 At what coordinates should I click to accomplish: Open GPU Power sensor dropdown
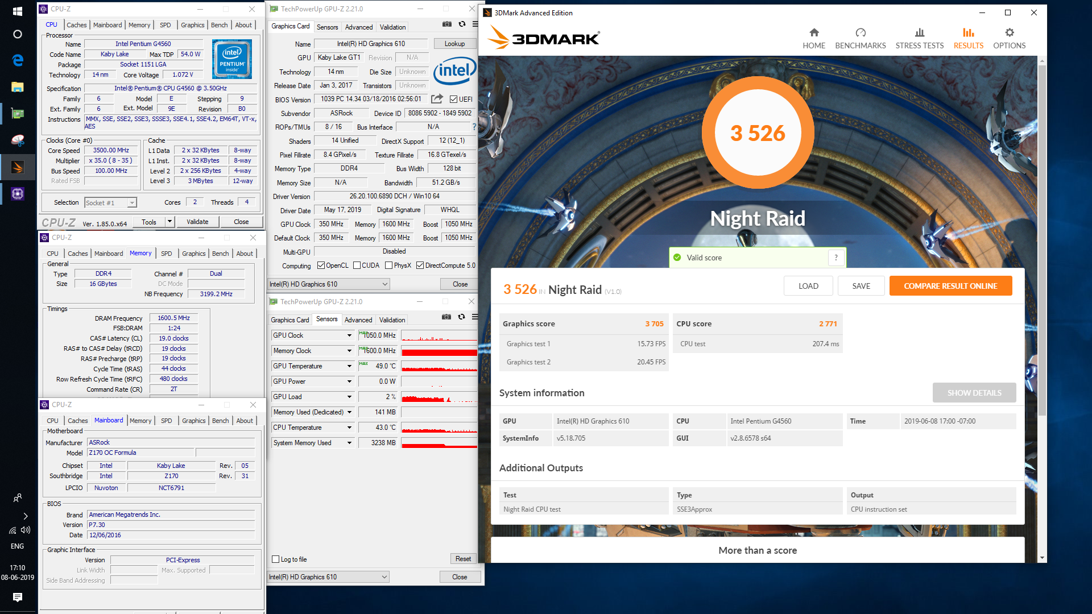pyautogui.click(x=349, y=381)
